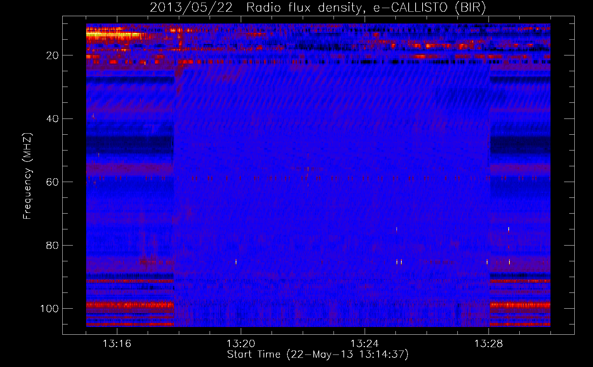Click the '60' frequency tick label
Image resolution: width=593 pixels, height=367 pixels.
[x=52, y=182]
